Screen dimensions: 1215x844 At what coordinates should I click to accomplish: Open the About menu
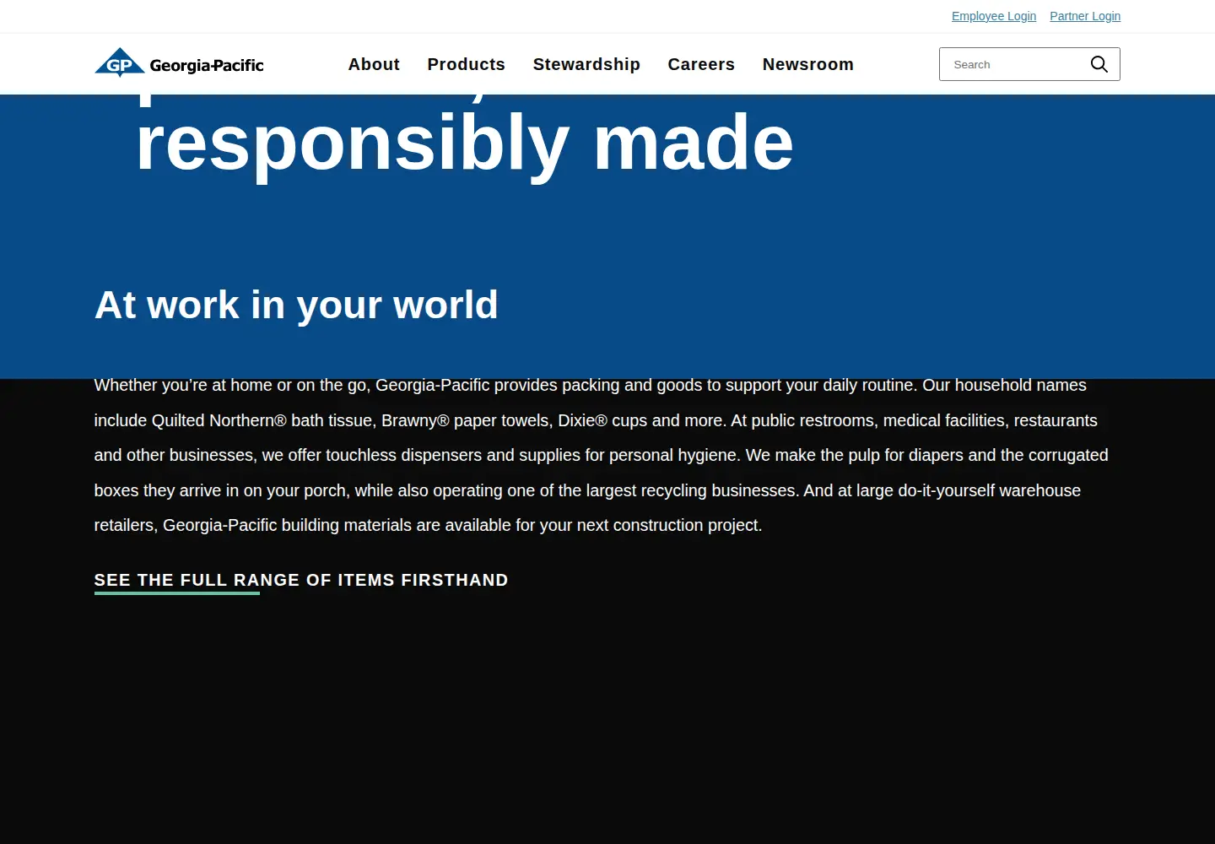(x=374, y=64)
